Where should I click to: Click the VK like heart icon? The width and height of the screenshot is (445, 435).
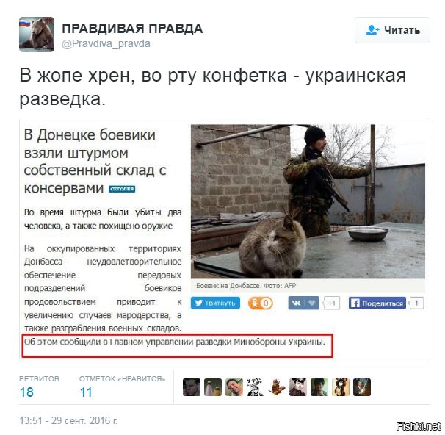(x=311, y=303)
